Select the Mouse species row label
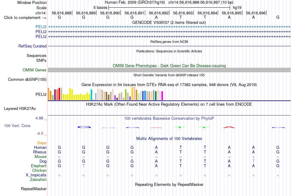Viewport: 291px width, 196px height. (40, 157)
